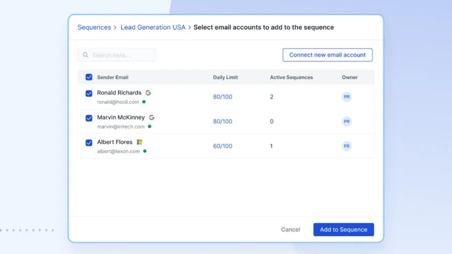Click active sequences value 1 for Albert

point(271,146)
